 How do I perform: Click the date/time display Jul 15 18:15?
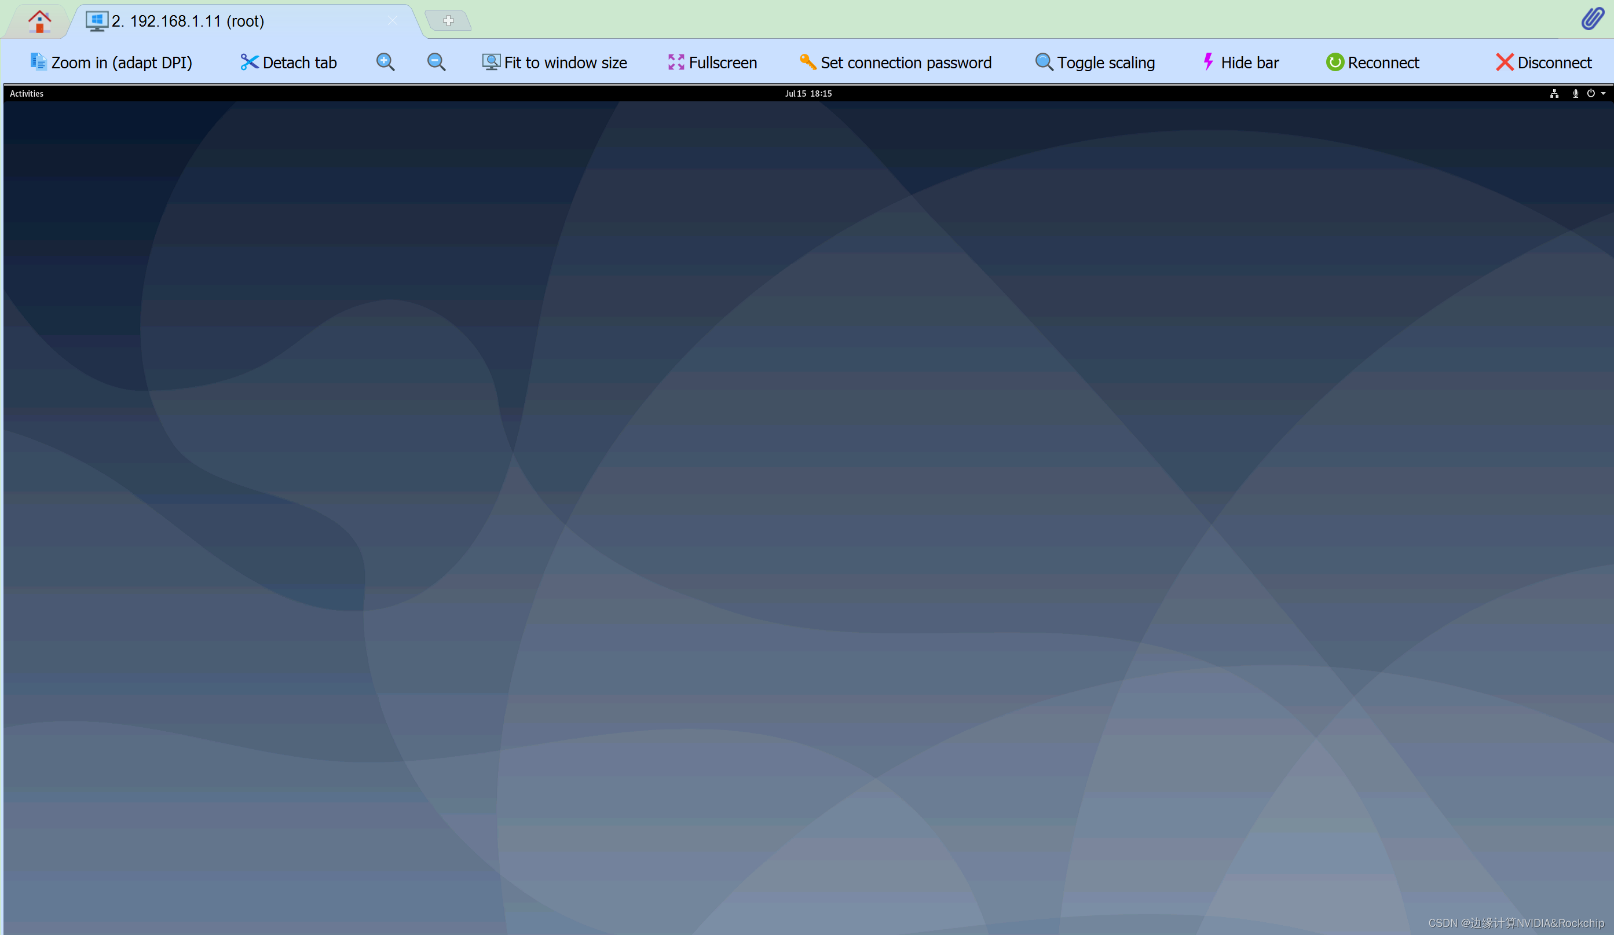point(809,94)
